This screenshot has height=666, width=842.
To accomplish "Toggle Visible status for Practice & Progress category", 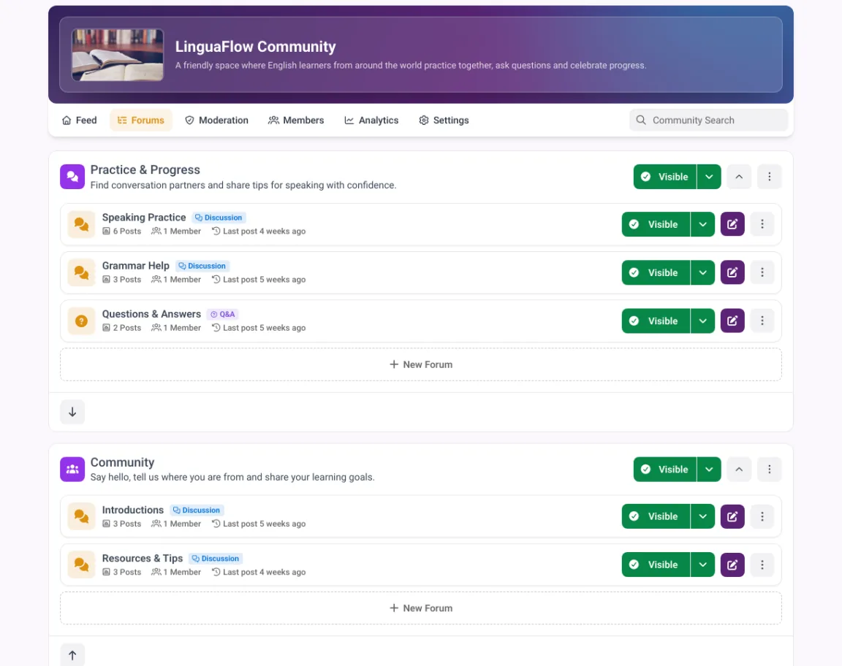I will (x=665, y=177).
